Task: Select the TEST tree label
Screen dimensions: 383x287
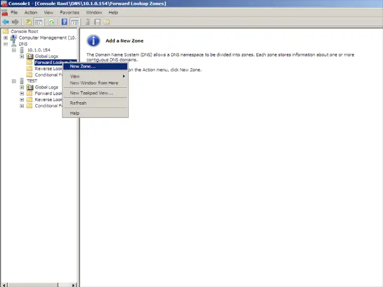Action: click(x=32, y=81)
